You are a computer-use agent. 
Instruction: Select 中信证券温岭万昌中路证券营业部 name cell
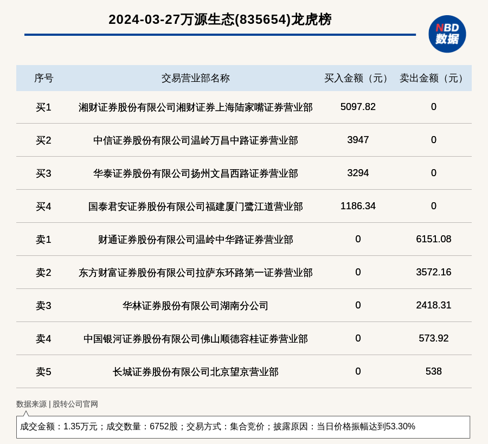tap(195, 140)
